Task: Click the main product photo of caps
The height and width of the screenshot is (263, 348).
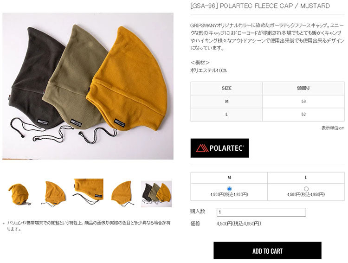Action: tap(88, 86)
